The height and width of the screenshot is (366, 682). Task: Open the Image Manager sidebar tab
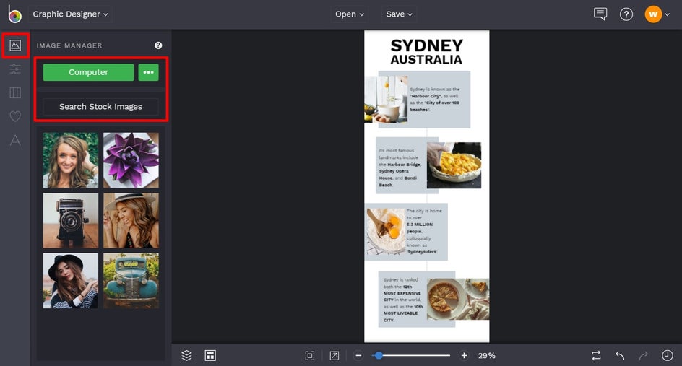click(x=15, y=45)
